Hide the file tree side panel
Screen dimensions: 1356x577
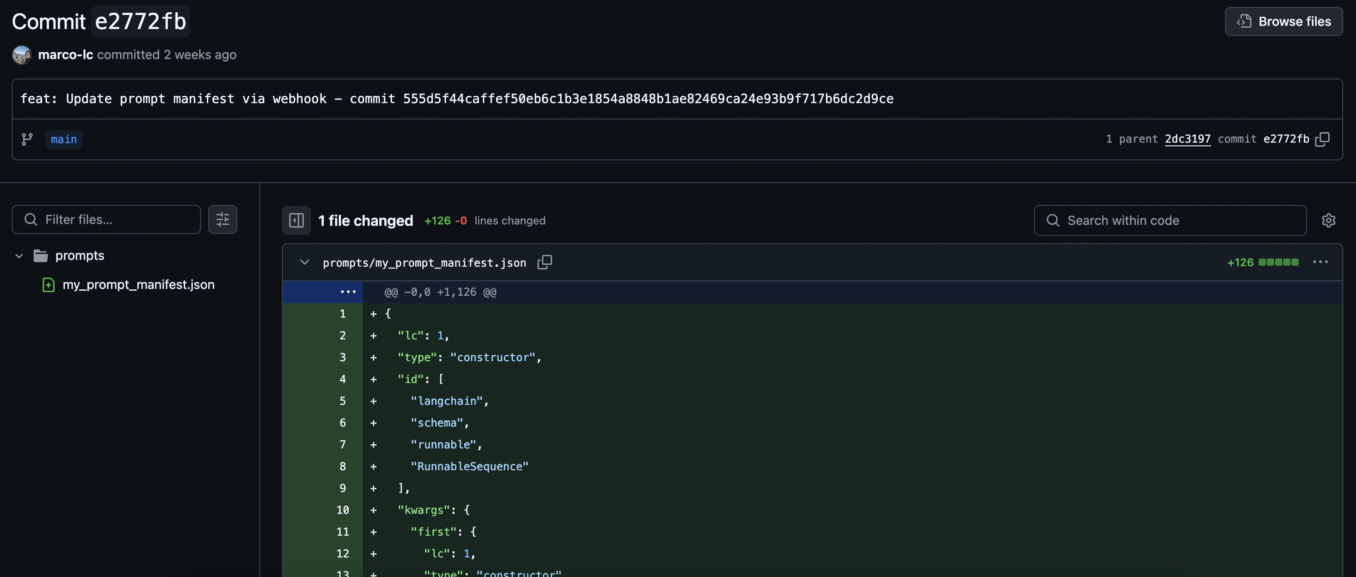point(296,220)
